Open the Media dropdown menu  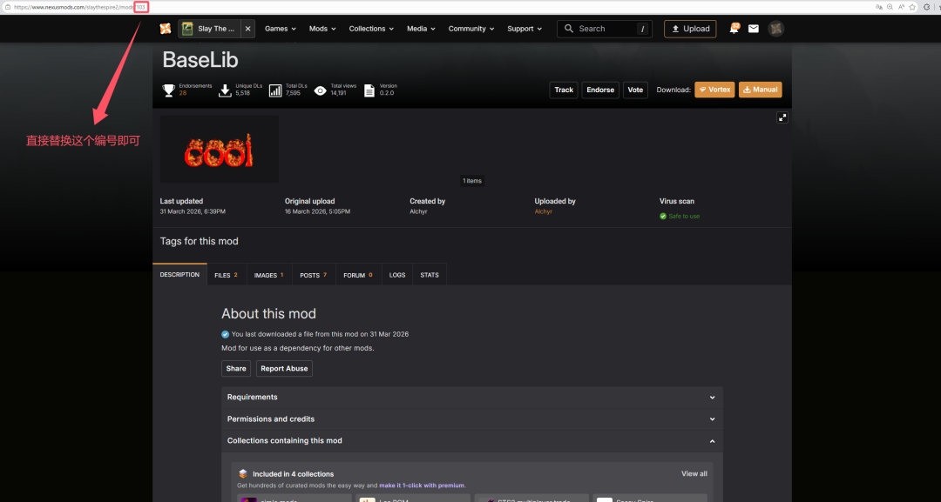(421, 29)
